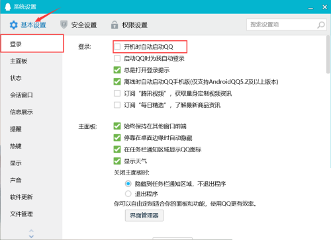331x240 pixels.
Task: Open 信息展示 settings in sidebar
Action: click(x=31, y=112)
